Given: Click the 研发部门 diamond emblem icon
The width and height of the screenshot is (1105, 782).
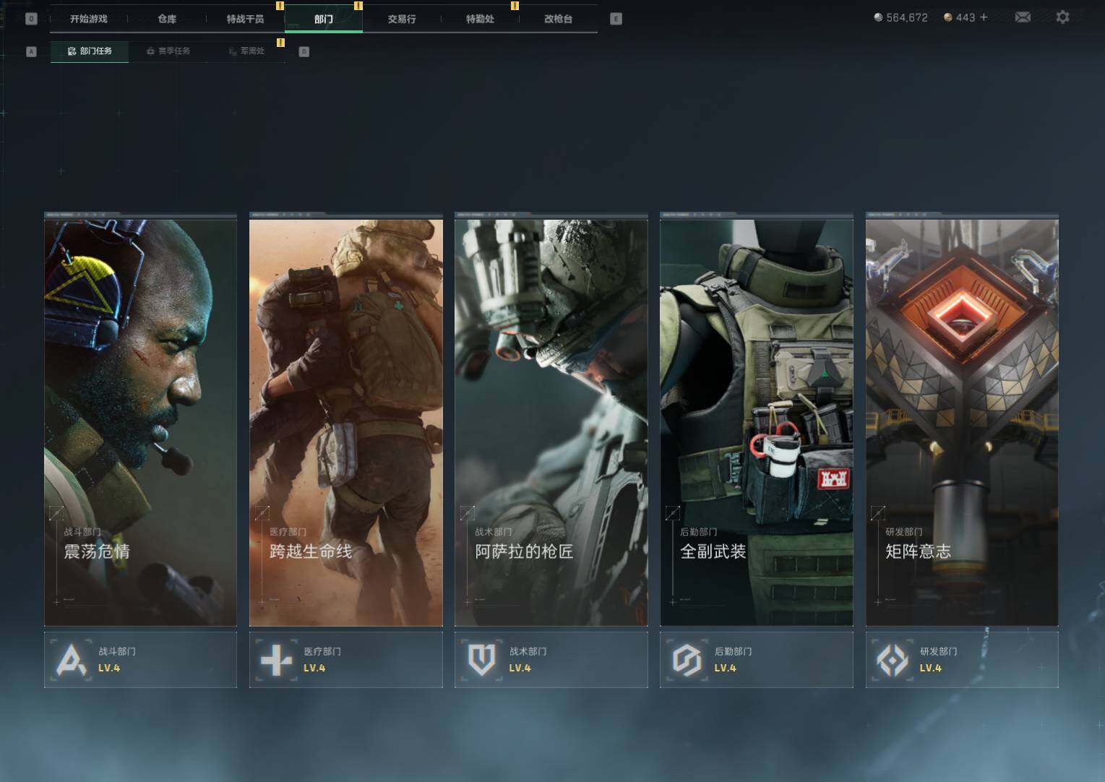Looking at the screenshot, I should [x=893, y=660].
